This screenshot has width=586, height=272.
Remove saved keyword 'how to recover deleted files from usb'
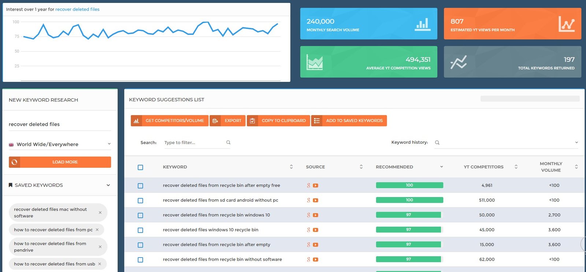point(100,264)
